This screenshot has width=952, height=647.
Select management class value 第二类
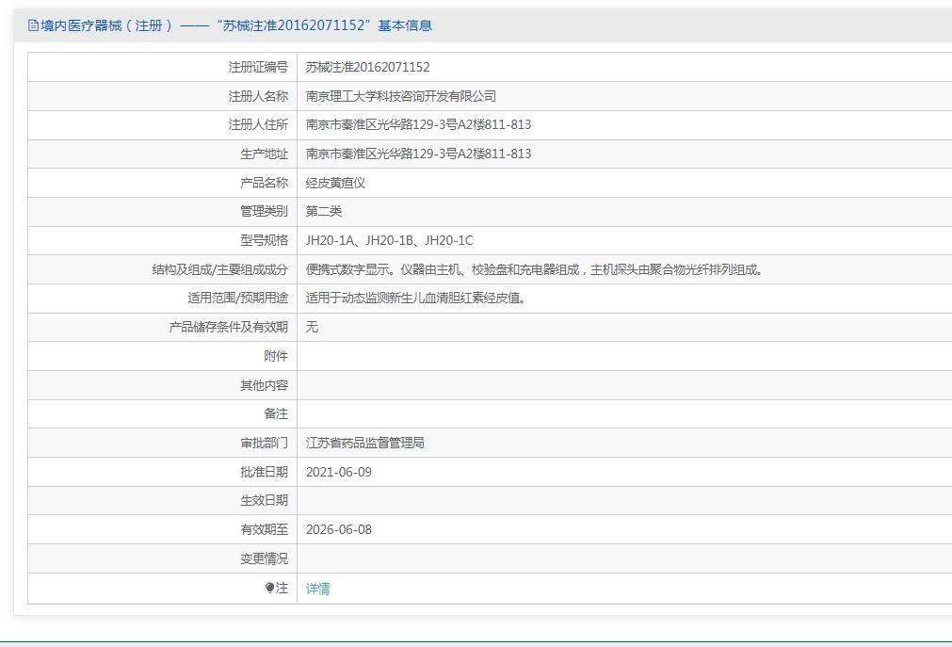point(324,211)
